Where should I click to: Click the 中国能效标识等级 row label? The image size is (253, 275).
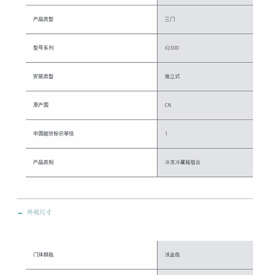pos(53,133)
